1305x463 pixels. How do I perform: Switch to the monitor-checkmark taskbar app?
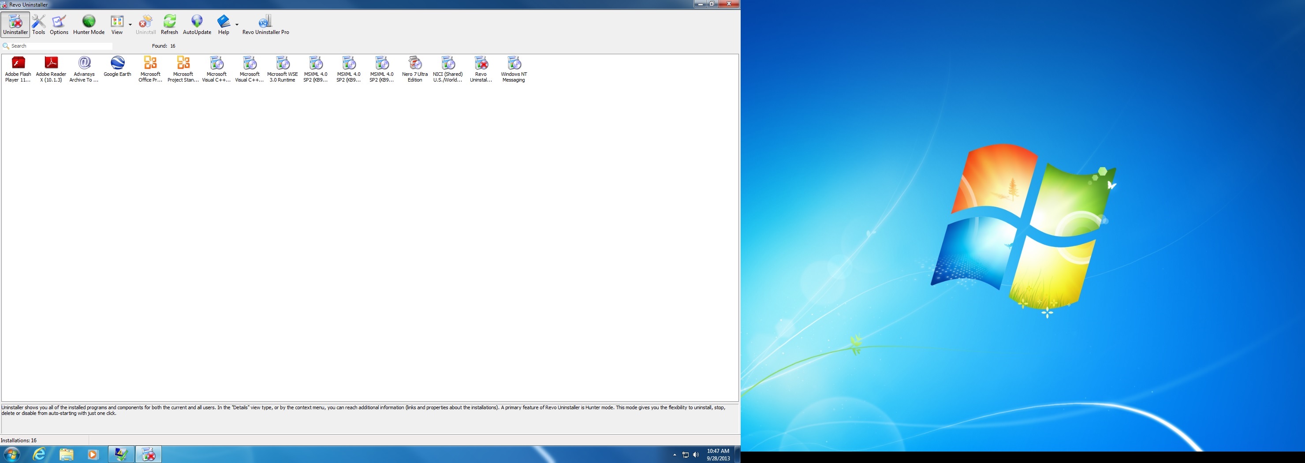(121, 454)
